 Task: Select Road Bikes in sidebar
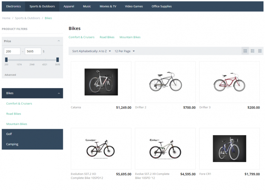point(14,114)
